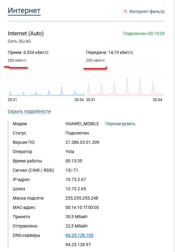Click the green Подключен 00:15:35 status
This screenshot has width=175, height=252.
(144, 33)
